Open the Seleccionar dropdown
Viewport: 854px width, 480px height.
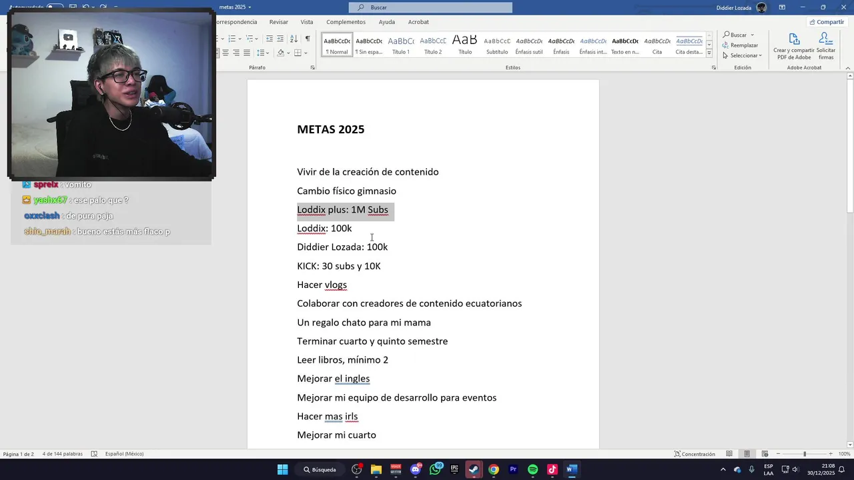tap(741, 55)
